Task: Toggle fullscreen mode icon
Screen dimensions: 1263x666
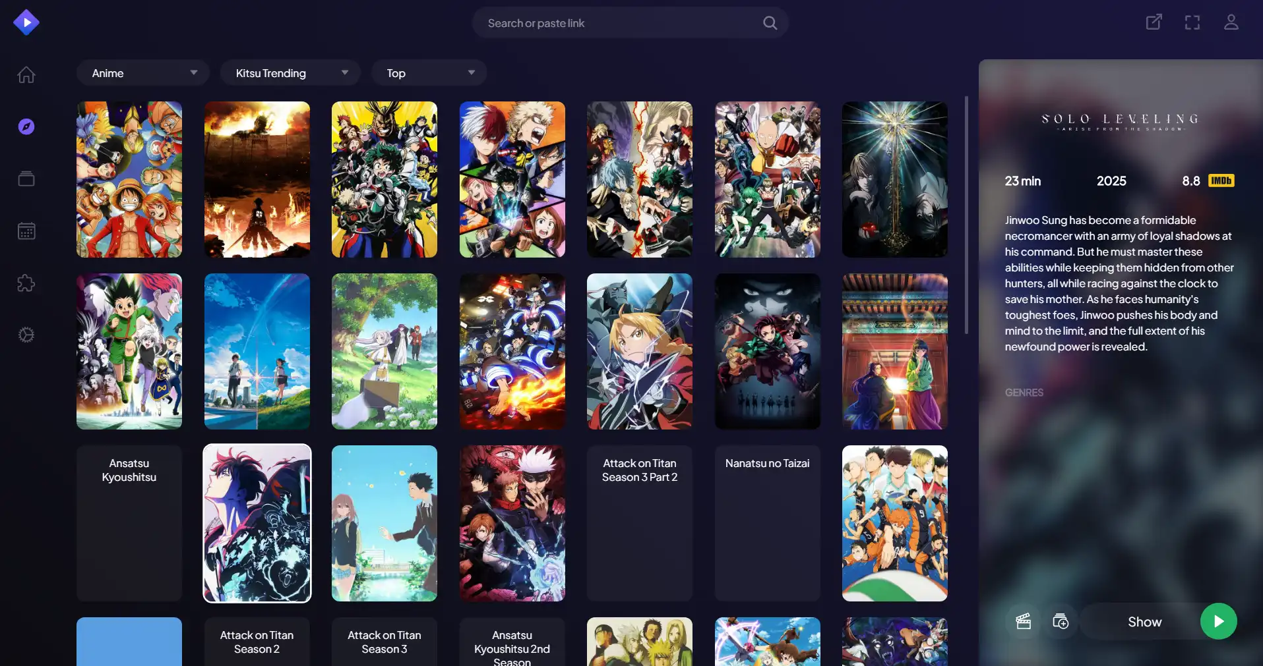Action: pyautogui.click(x=1192, y=22)
